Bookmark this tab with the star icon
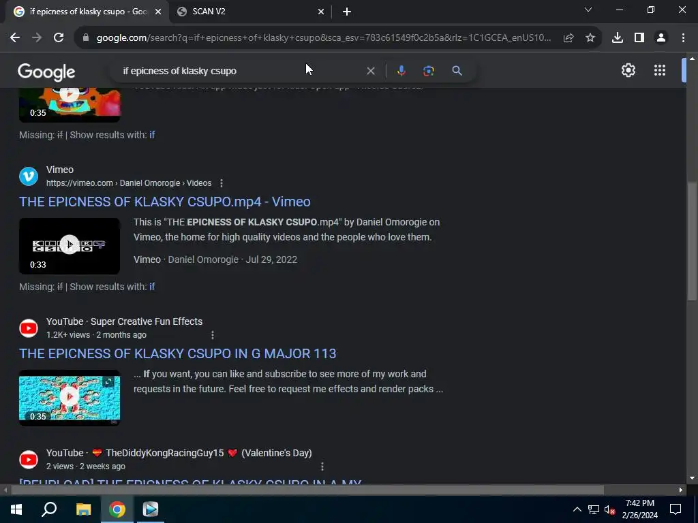This screenshot has height=523, width=698. pos(590,38)
